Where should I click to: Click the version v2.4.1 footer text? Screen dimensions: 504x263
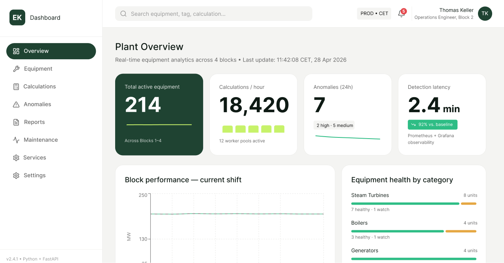point(32,259)
